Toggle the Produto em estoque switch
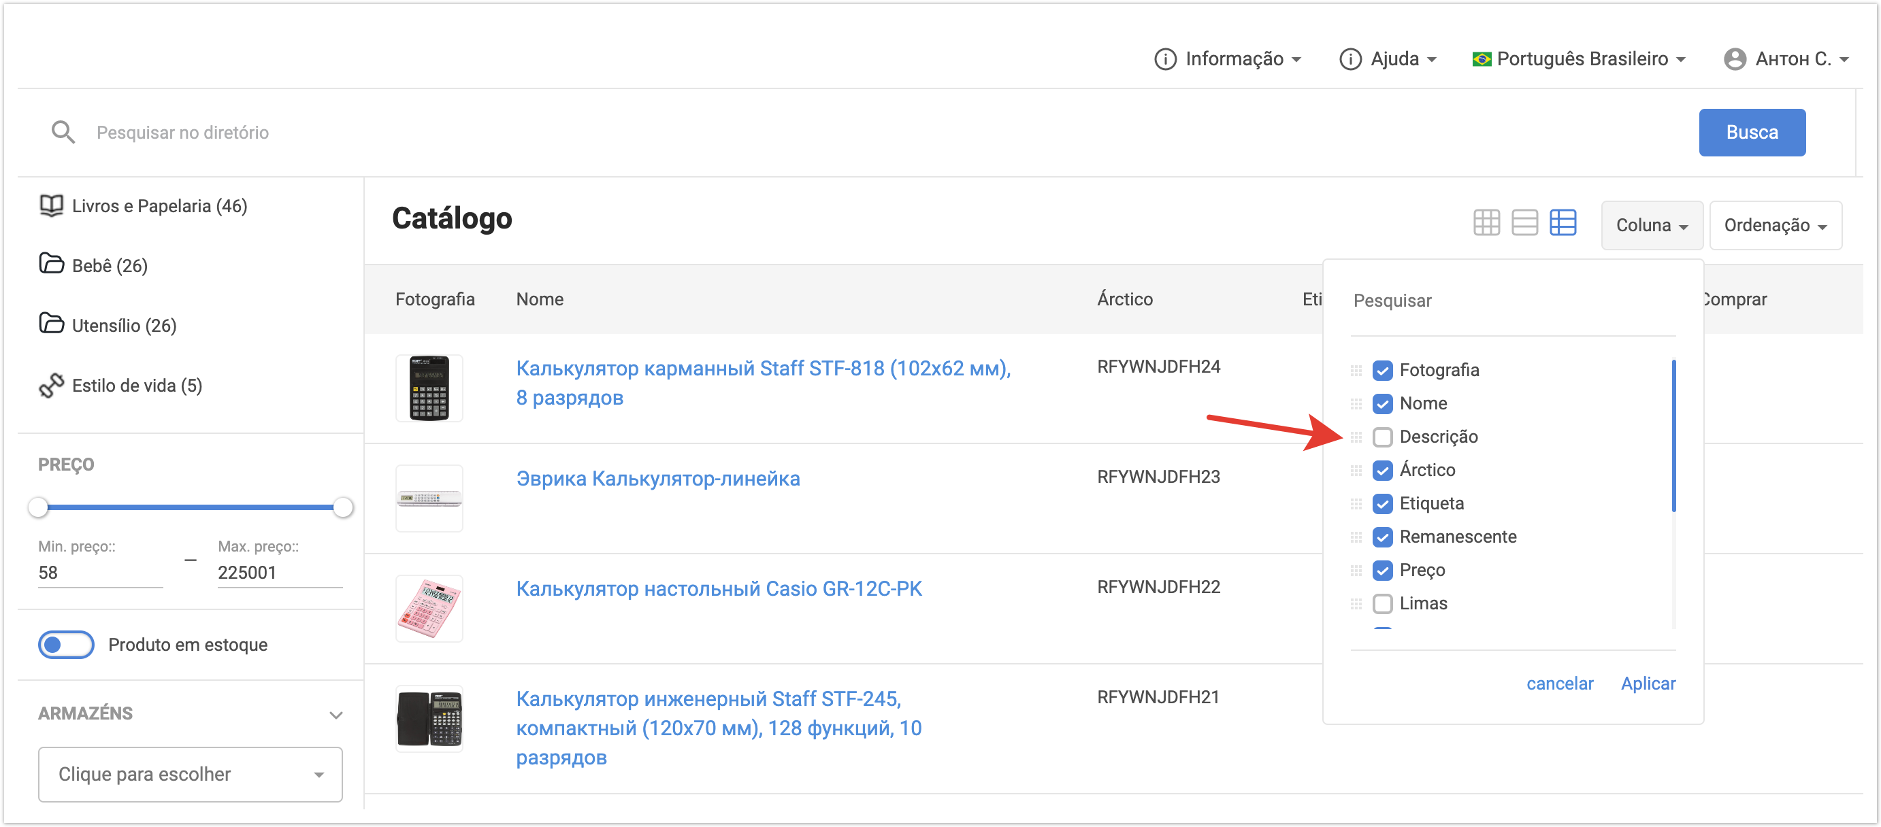 66,645
